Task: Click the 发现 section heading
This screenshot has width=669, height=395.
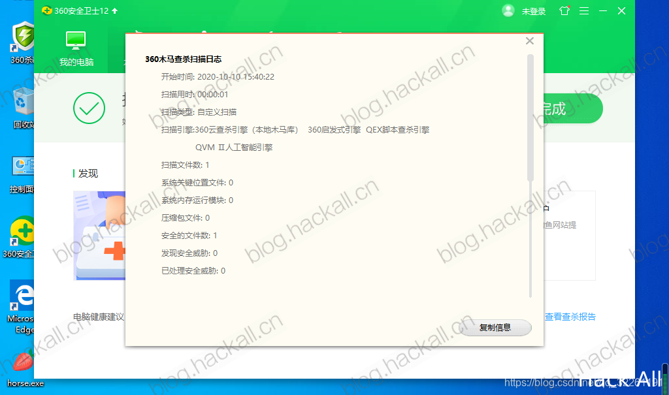Action: coord(88,174)
